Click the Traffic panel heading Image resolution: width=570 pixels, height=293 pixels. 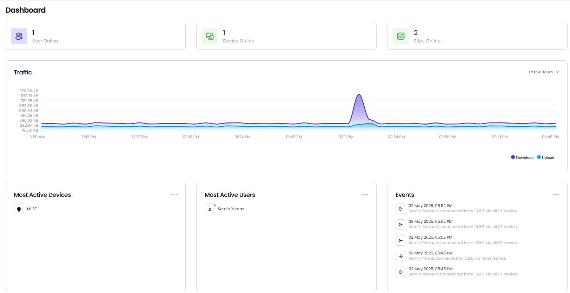tap(23, 72)
